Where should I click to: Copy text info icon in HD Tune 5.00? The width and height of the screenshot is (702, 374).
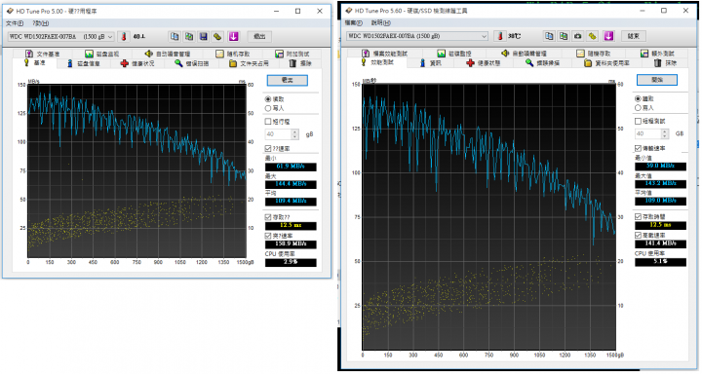tap(175, 37)
